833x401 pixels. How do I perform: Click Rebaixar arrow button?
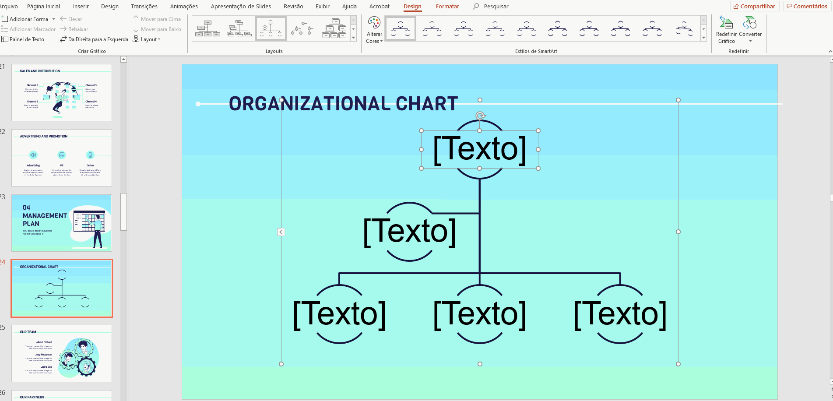coord(74,29)
